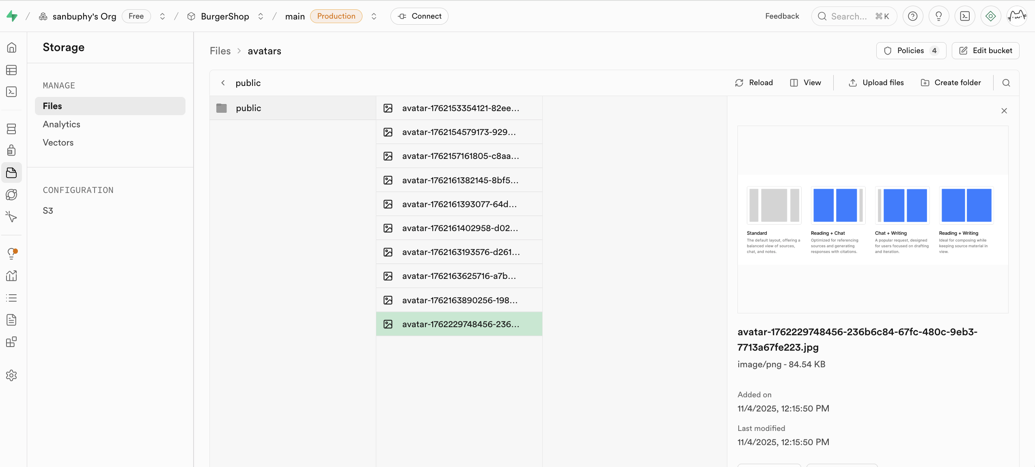1035x467 pixels.
Task: Open SQL Editor icon in left sidebar
Action: click(11, 92)
